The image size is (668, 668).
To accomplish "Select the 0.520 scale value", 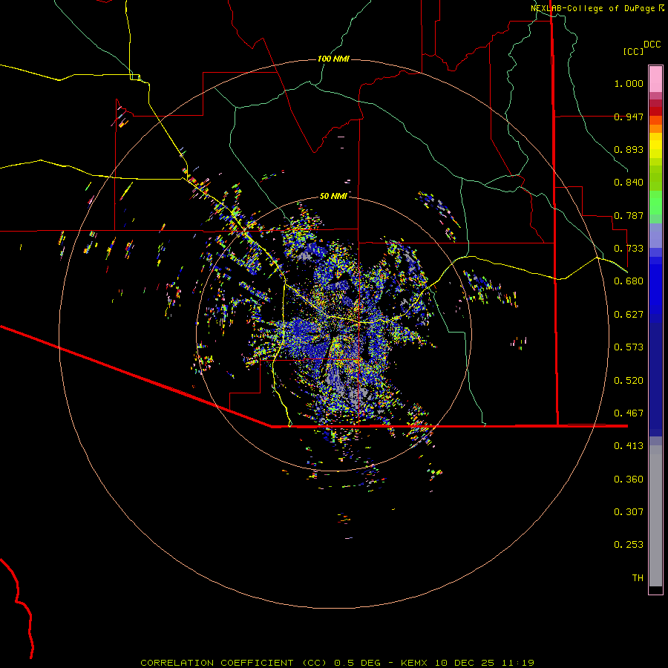I will click(629, 381).
